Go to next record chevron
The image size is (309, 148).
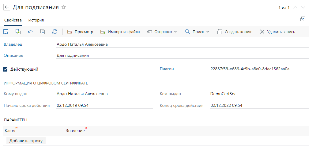click(303, 8)
